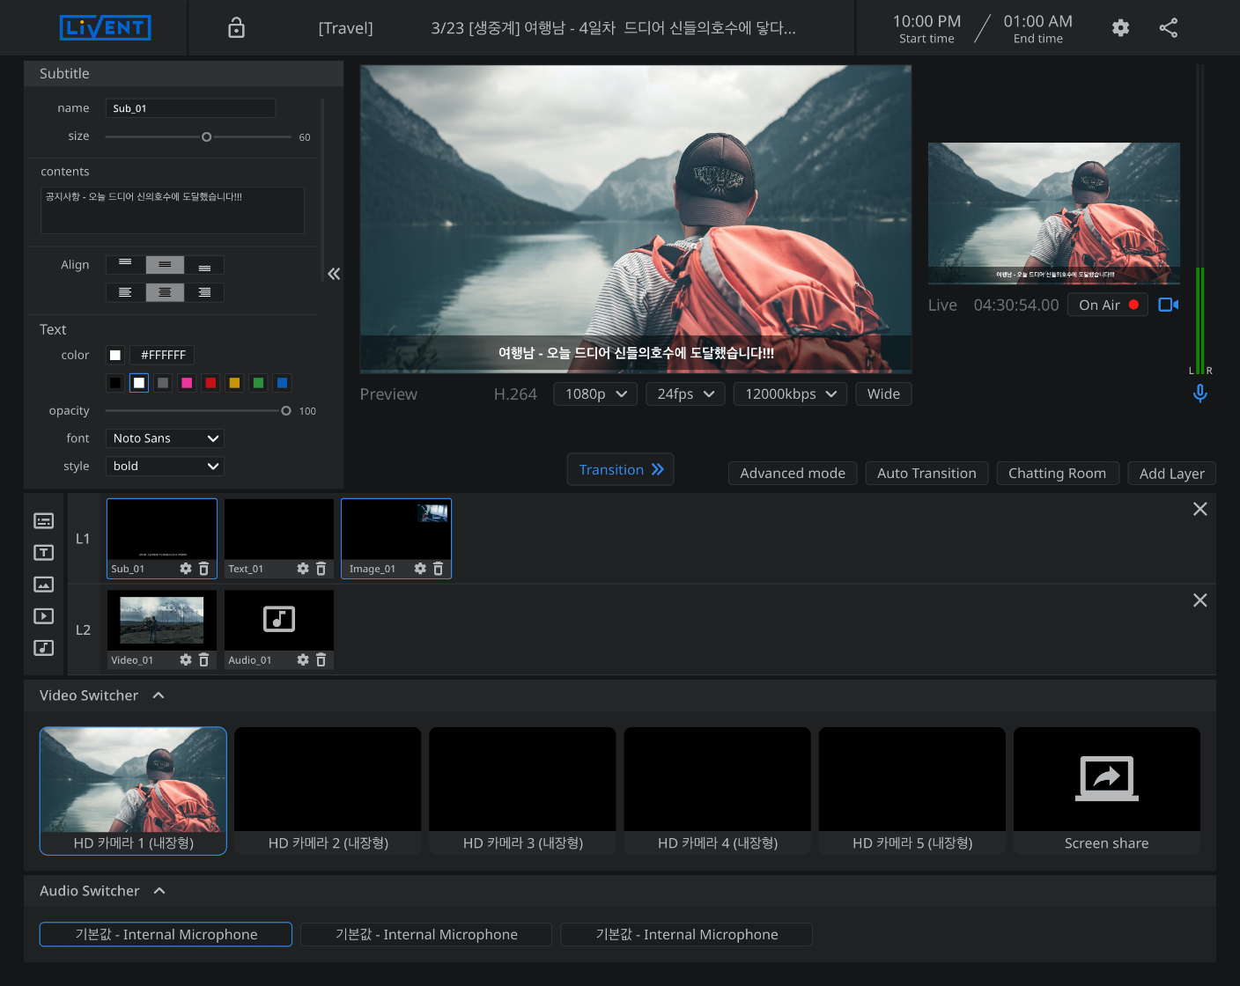Collapse the Video Switcher section
1240x986 pixels.
(159, 695)
